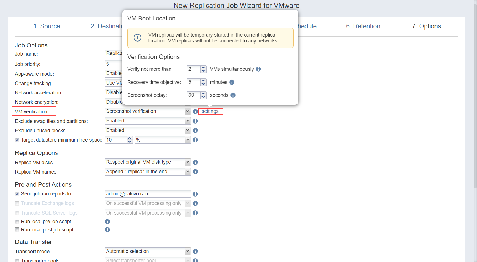Open Transport mode Automatic selection dropdown

188,251
